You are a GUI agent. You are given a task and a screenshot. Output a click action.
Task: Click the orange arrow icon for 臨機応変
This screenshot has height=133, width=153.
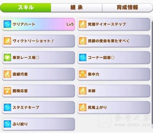[x=7, y=91]
